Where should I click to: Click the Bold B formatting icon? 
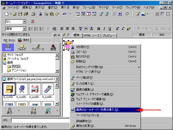99,29
